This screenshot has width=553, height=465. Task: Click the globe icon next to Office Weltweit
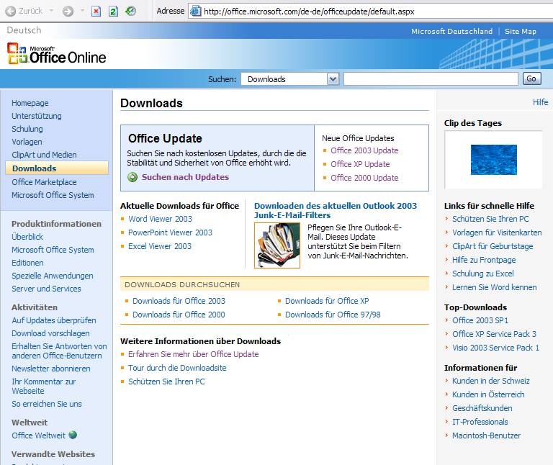tap(73, 435)
